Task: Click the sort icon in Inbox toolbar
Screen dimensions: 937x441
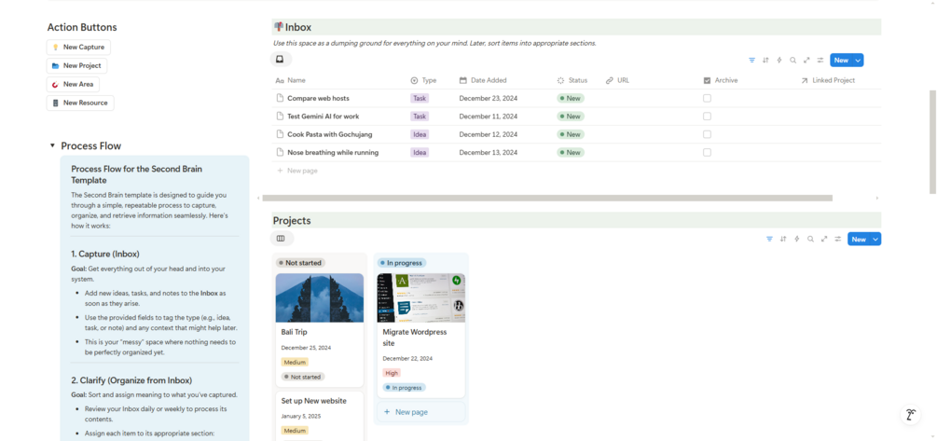Action: 765,61
